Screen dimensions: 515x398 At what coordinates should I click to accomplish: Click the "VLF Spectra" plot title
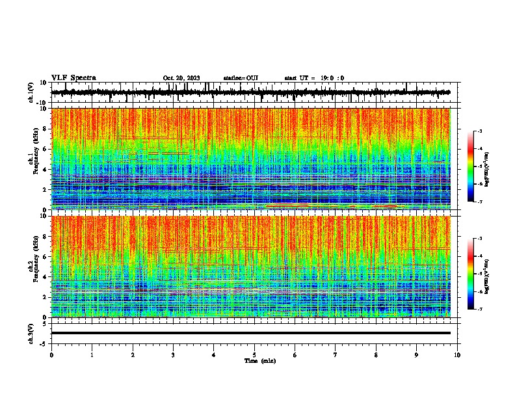(x=73, y=78)
